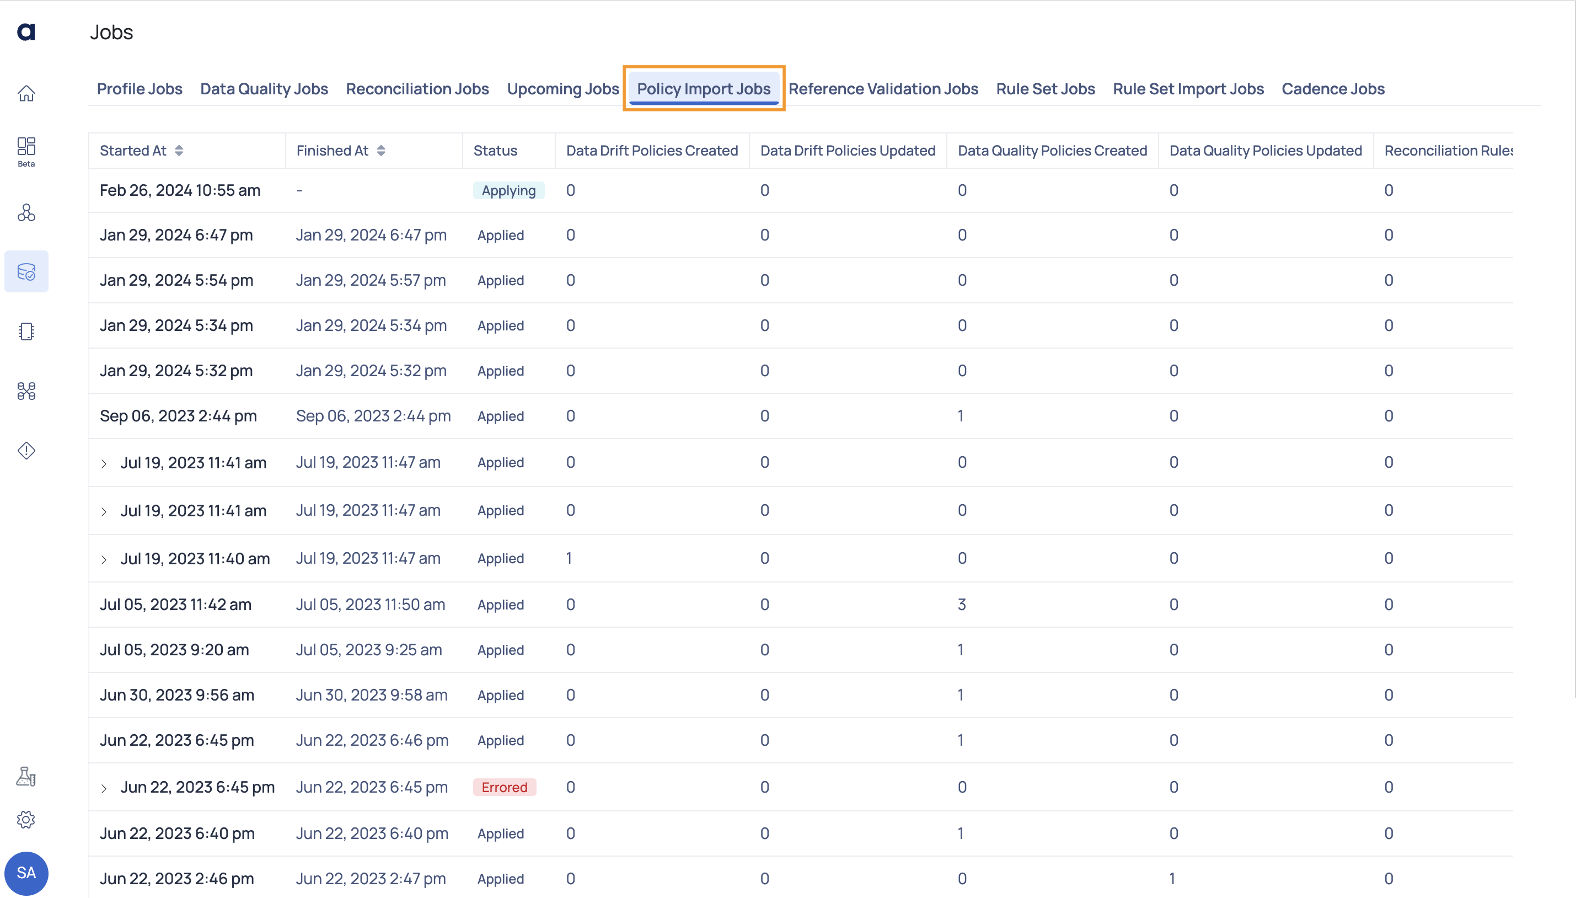
Task: Select Jan 29, 2024 6:47 pm started cell
Action: 176,235
